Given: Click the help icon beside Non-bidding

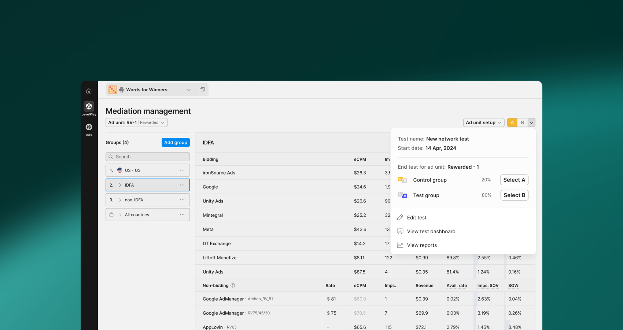Looking at the screenshot, I should pos(233,285).
